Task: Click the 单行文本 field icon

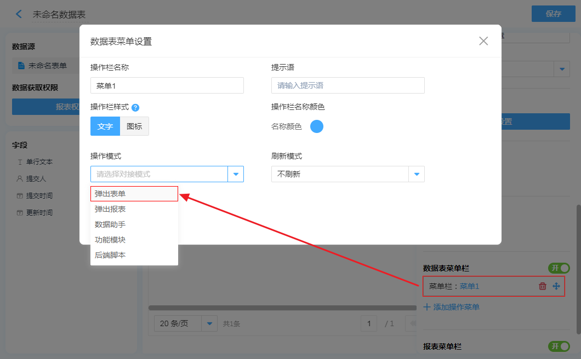Action: point(20,162)
